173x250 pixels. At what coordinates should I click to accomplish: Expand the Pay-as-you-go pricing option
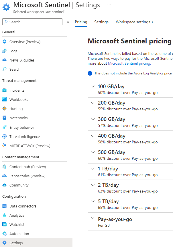tap(93, 219)
